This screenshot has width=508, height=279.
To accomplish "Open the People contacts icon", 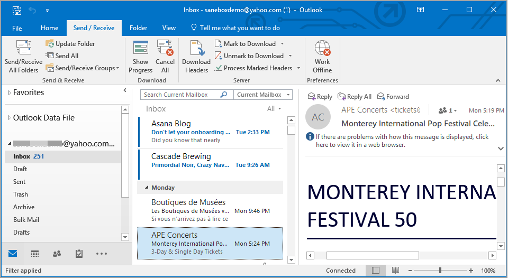I will [x=57, y=254].
